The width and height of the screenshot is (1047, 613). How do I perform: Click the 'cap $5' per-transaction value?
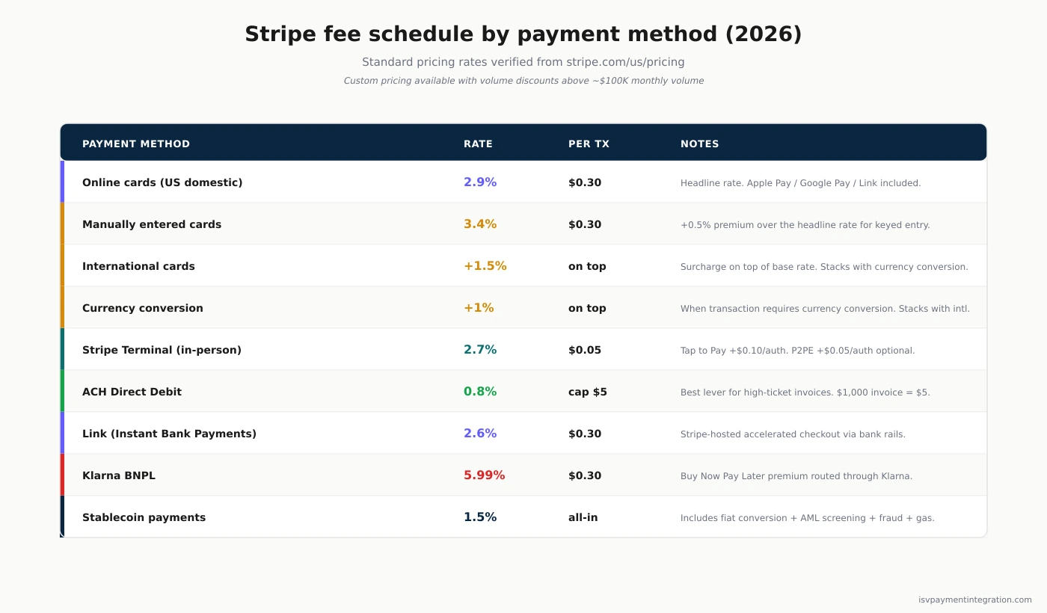[588, 392]
